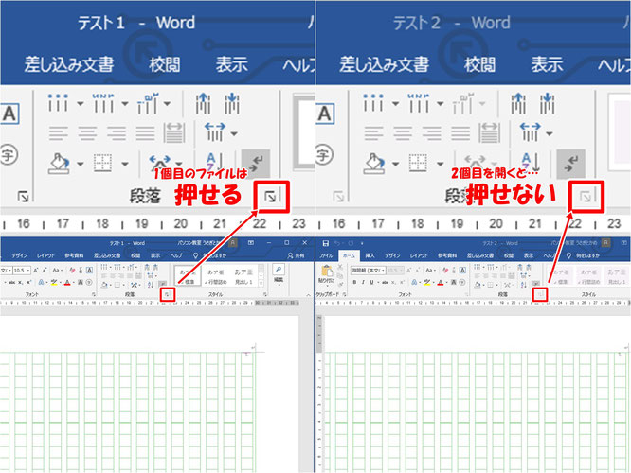Open ファイル tab in small テスト2 window
The height and width of the screenshot is (473, 631).
(326, 255)
